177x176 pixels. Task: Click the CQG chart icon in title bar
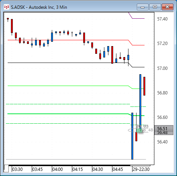7,7
